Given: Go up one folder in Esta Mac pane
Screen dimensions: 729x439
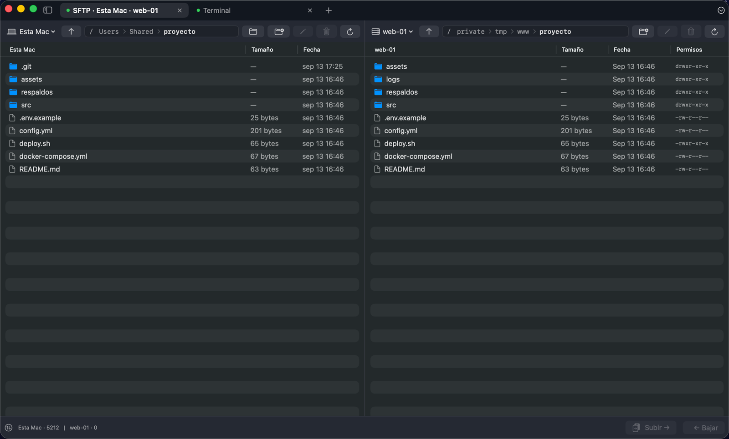Looking at the screenshot, I should 71,31.
